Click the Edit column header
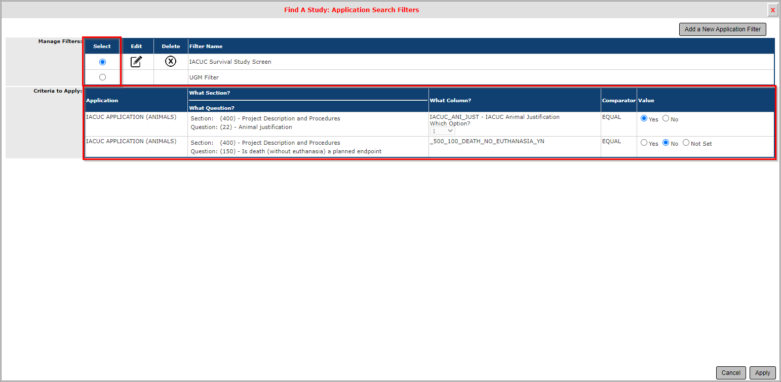Screen dimensions: 781x382 click(x=136, y=46)
